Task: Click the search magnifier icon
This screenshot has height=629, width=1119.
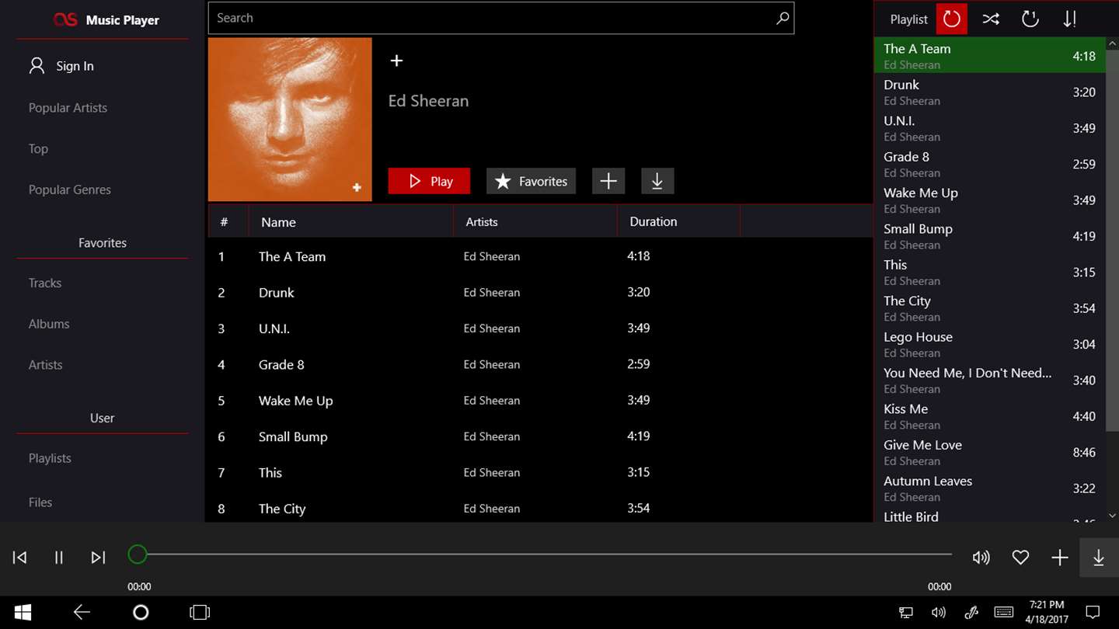Action: (x=783, y=18)
